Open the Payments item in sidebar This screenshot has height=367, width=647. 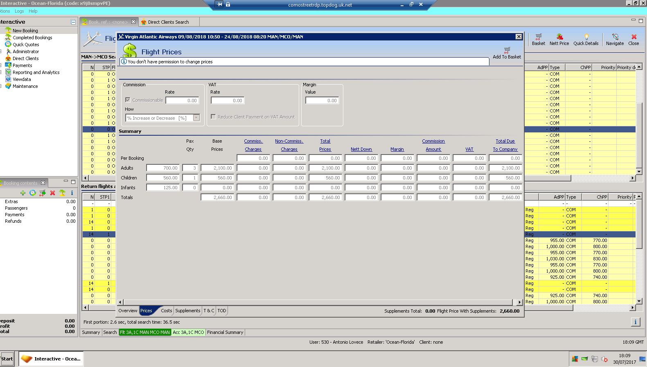pyautogui.click(x=22, y=65)
